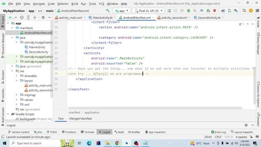This screenshot has width=261, height=147.
Task: Hide the Logcat panel with minus icon
Action: pos(252,125)
